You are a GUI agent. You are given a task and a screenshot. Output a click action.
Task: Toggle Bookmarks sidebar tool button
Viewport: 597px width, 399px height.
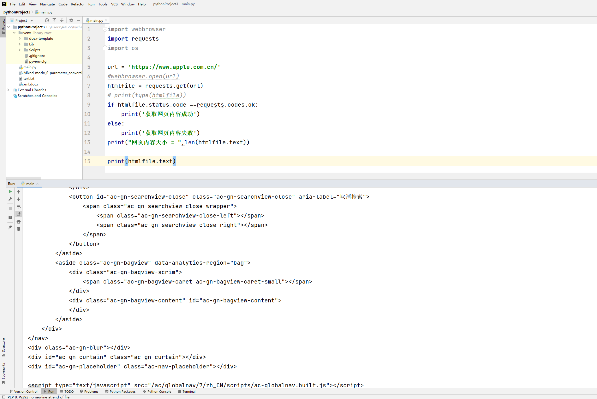(x=3, y=373)
